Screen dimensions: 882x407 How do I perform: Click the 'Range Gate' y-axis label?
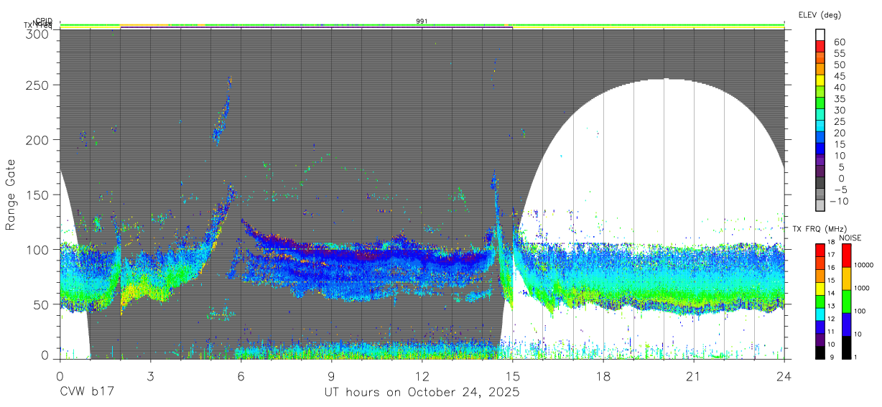tap(11, 195)
